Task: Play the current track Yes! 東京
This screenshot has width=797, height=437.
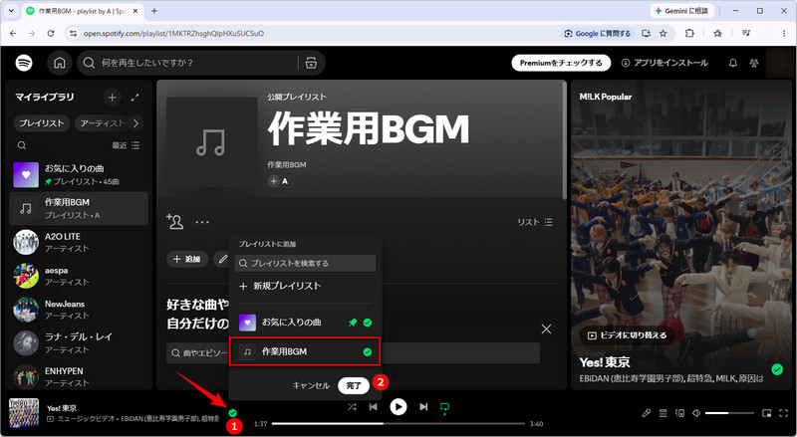Action: (398, 406)
